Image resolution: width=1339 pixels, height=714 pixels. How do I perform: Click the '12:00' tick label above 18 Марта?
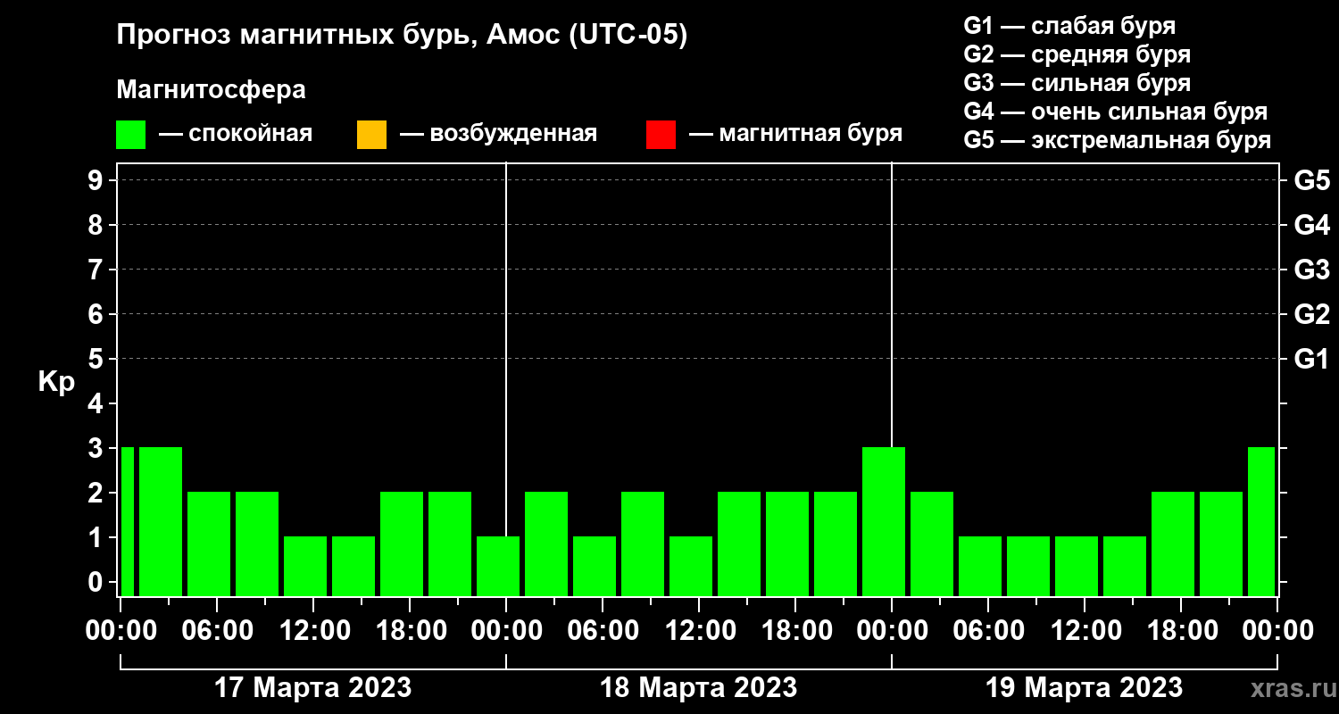point(700,631)
